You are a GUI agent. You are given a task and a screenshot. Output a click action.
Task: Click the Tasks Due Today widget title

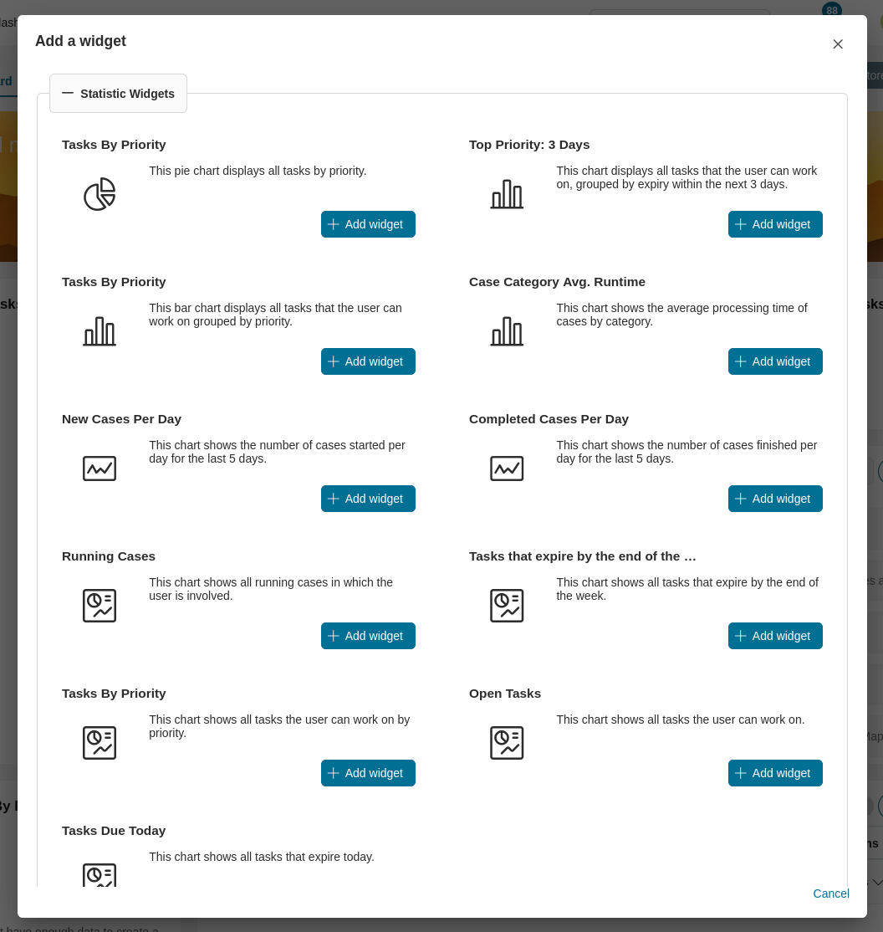[114, 831]
